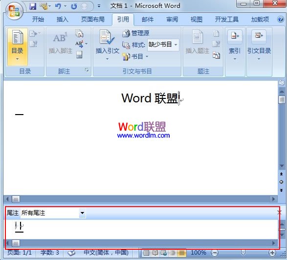Insert an endnote using the endnote icon

tap(79, 33)
